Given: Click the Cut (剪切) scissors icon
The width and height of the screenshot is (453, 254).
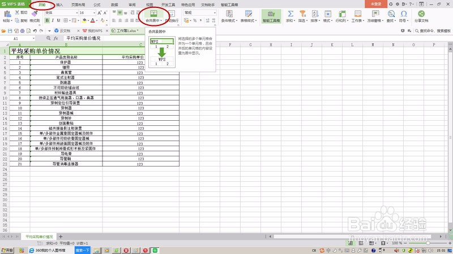Looking at the screenshot, I should pyautogui.click(x=17, y=12).
